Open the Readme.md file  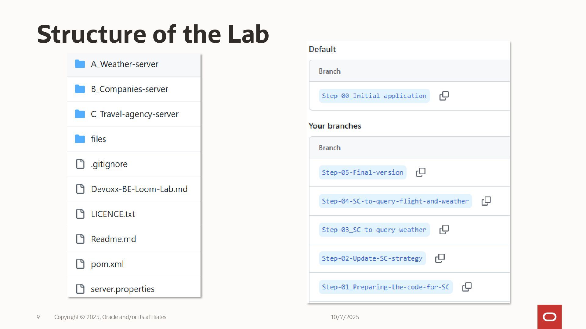113,239
